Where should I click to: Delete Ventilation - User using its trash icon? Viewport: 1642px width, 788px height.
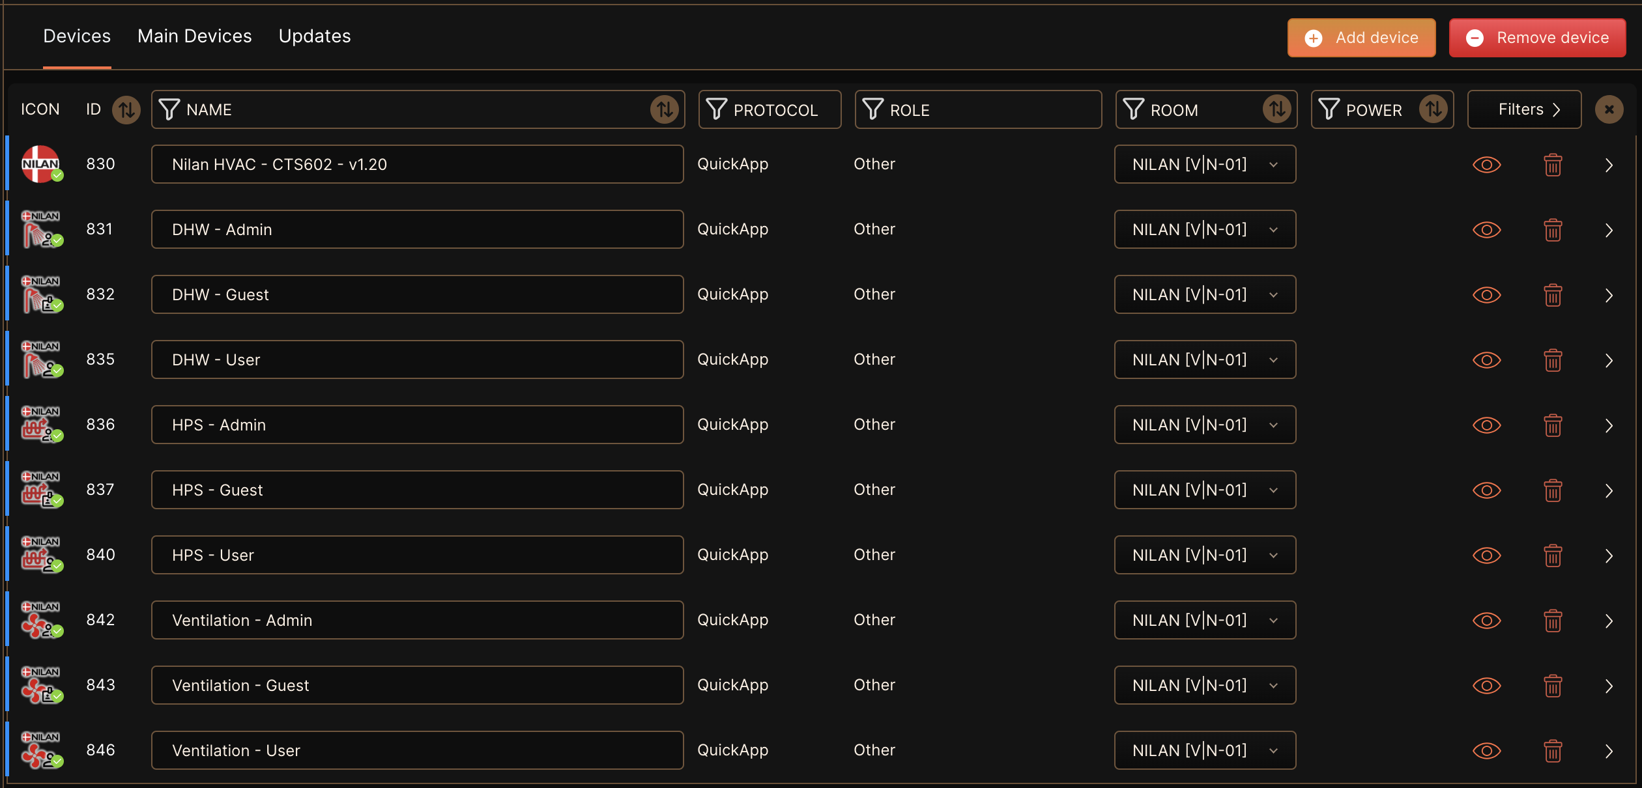click(x=1553, y=751)
